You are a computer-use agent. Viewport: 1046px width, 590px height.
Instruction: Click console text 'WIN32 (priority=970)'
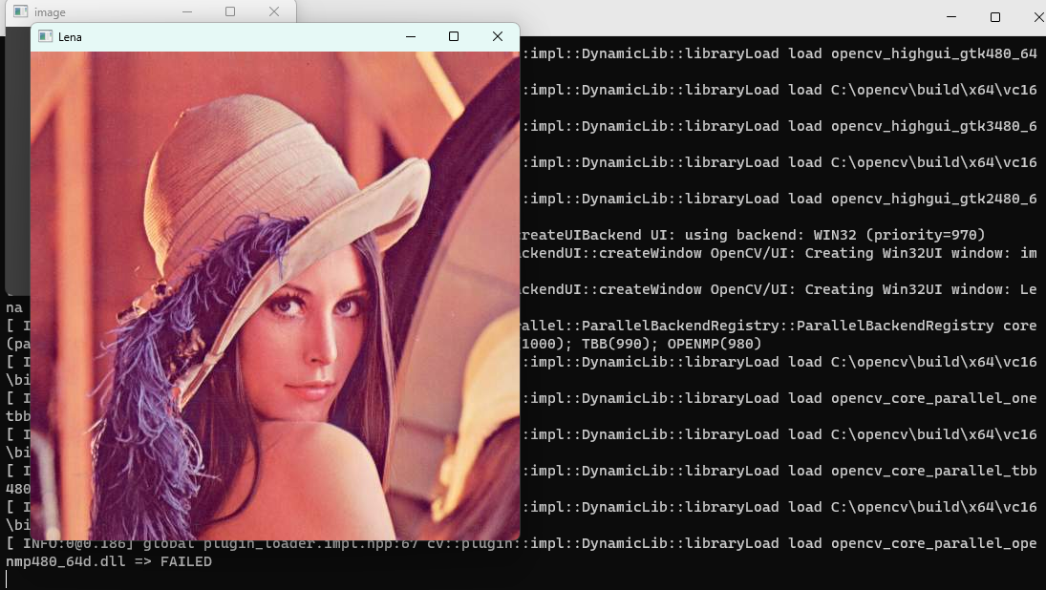point(899,236)
